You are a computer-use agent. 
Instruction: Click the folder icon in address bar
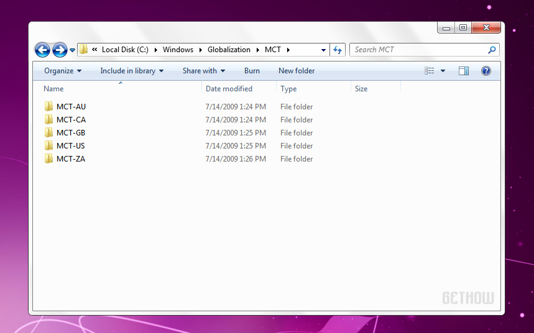[x=83, y=50]
